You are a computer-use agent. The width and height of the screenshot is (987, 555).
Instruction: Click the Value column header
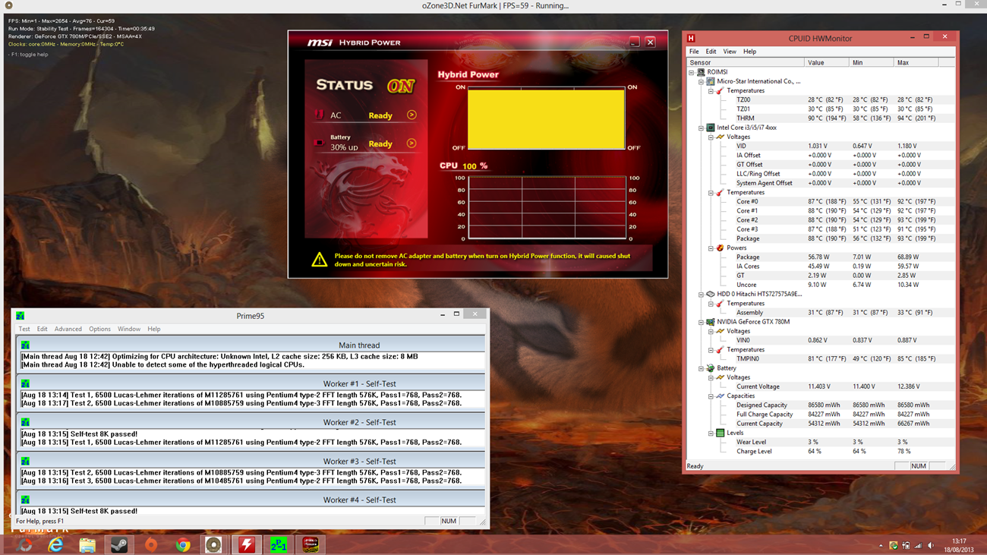click(x=816, y=62)
